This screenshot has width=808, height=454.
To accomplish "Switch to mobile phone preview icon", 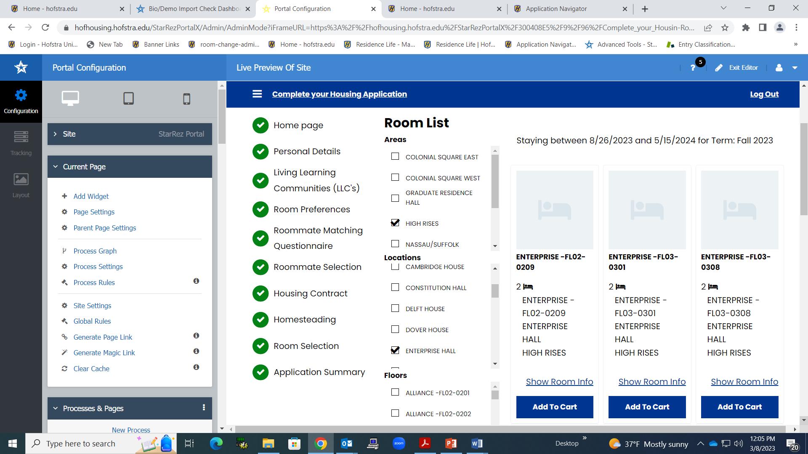I will pyautogui.click(x=186, y=99).
